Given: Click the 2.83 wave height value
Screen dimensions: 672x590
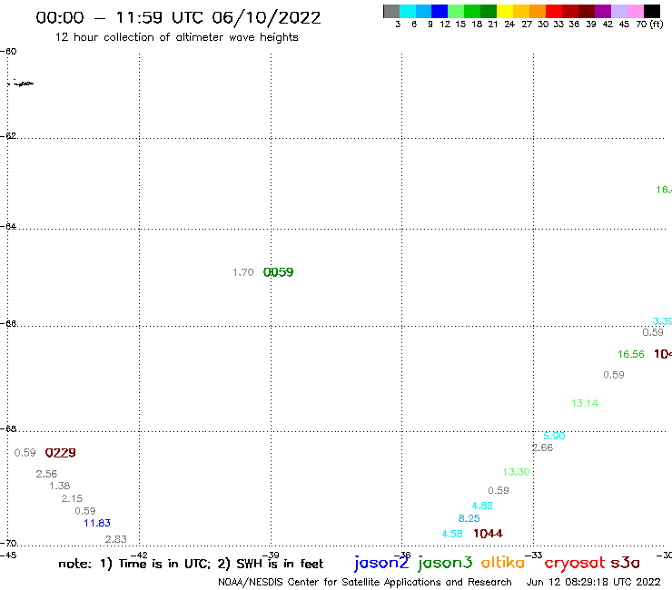Looking at the screenshot, I should point(116,539).
